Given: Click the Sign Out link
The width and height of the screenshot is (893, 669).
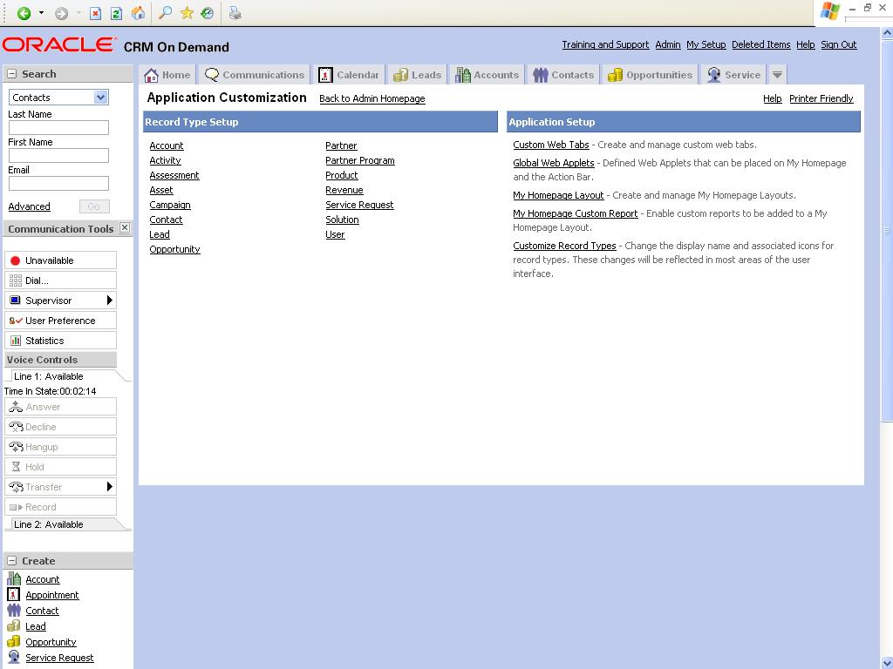Looking at the screenshot, I should [838, 44].
